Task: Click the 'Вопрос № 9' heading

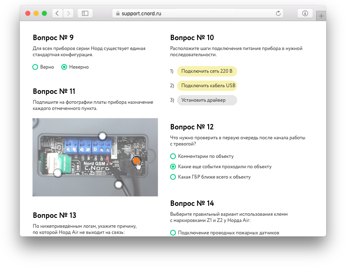Action: click(53, 38)
